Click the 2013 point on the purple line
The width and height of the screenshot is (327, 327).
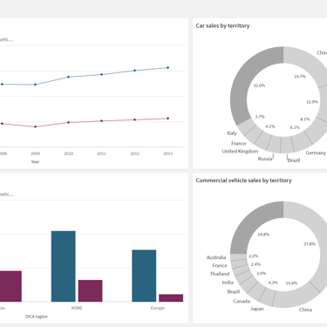point(167,119)
